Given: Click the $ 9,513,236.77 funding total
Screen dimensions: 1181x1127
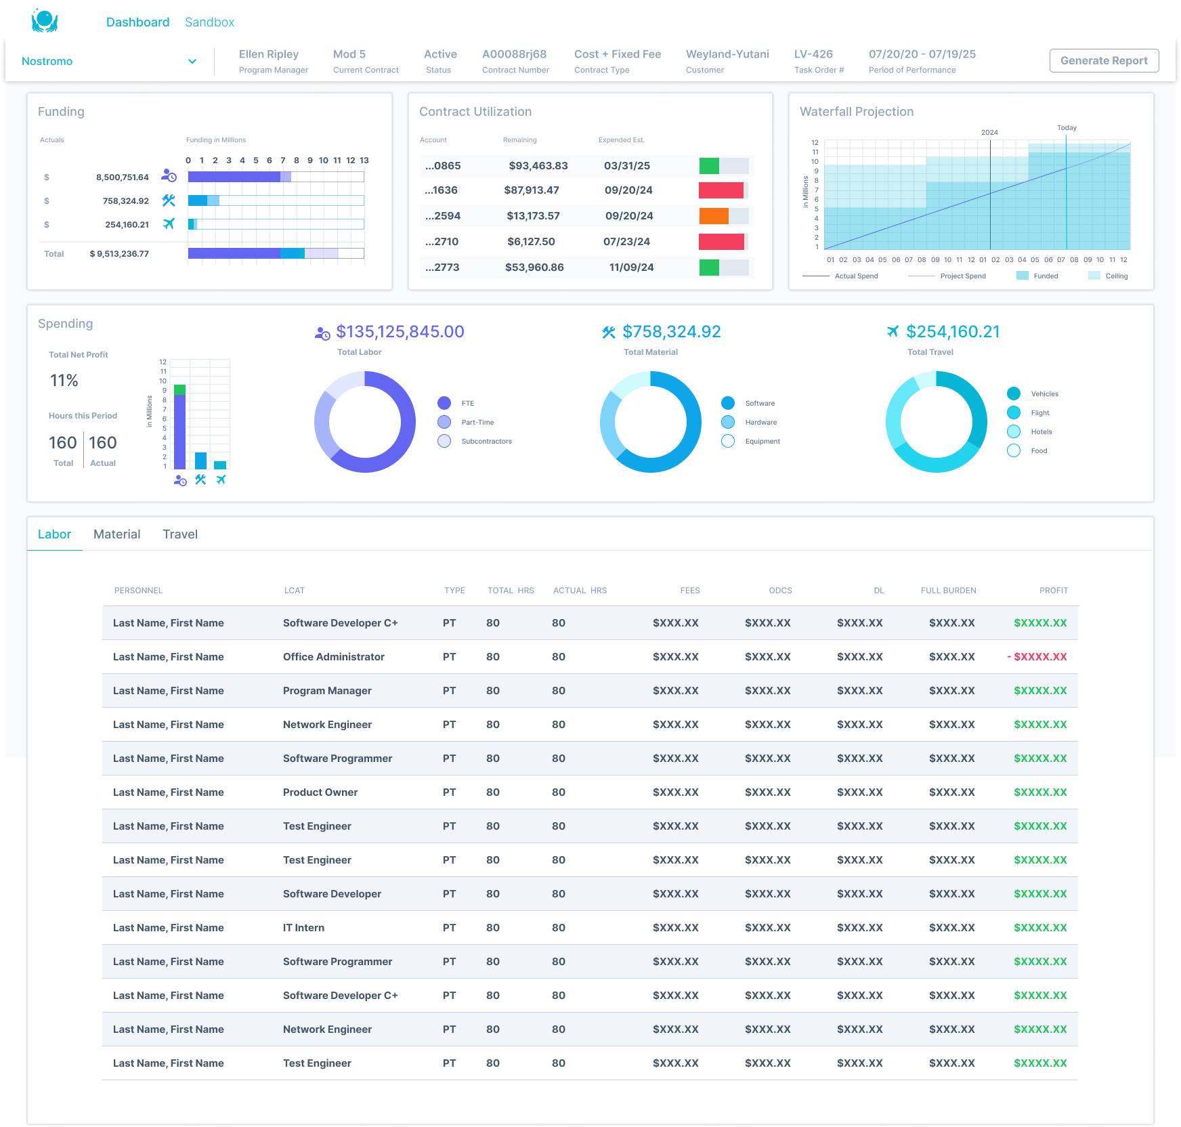Looking at the screenshot, I should tap(119, 254).
